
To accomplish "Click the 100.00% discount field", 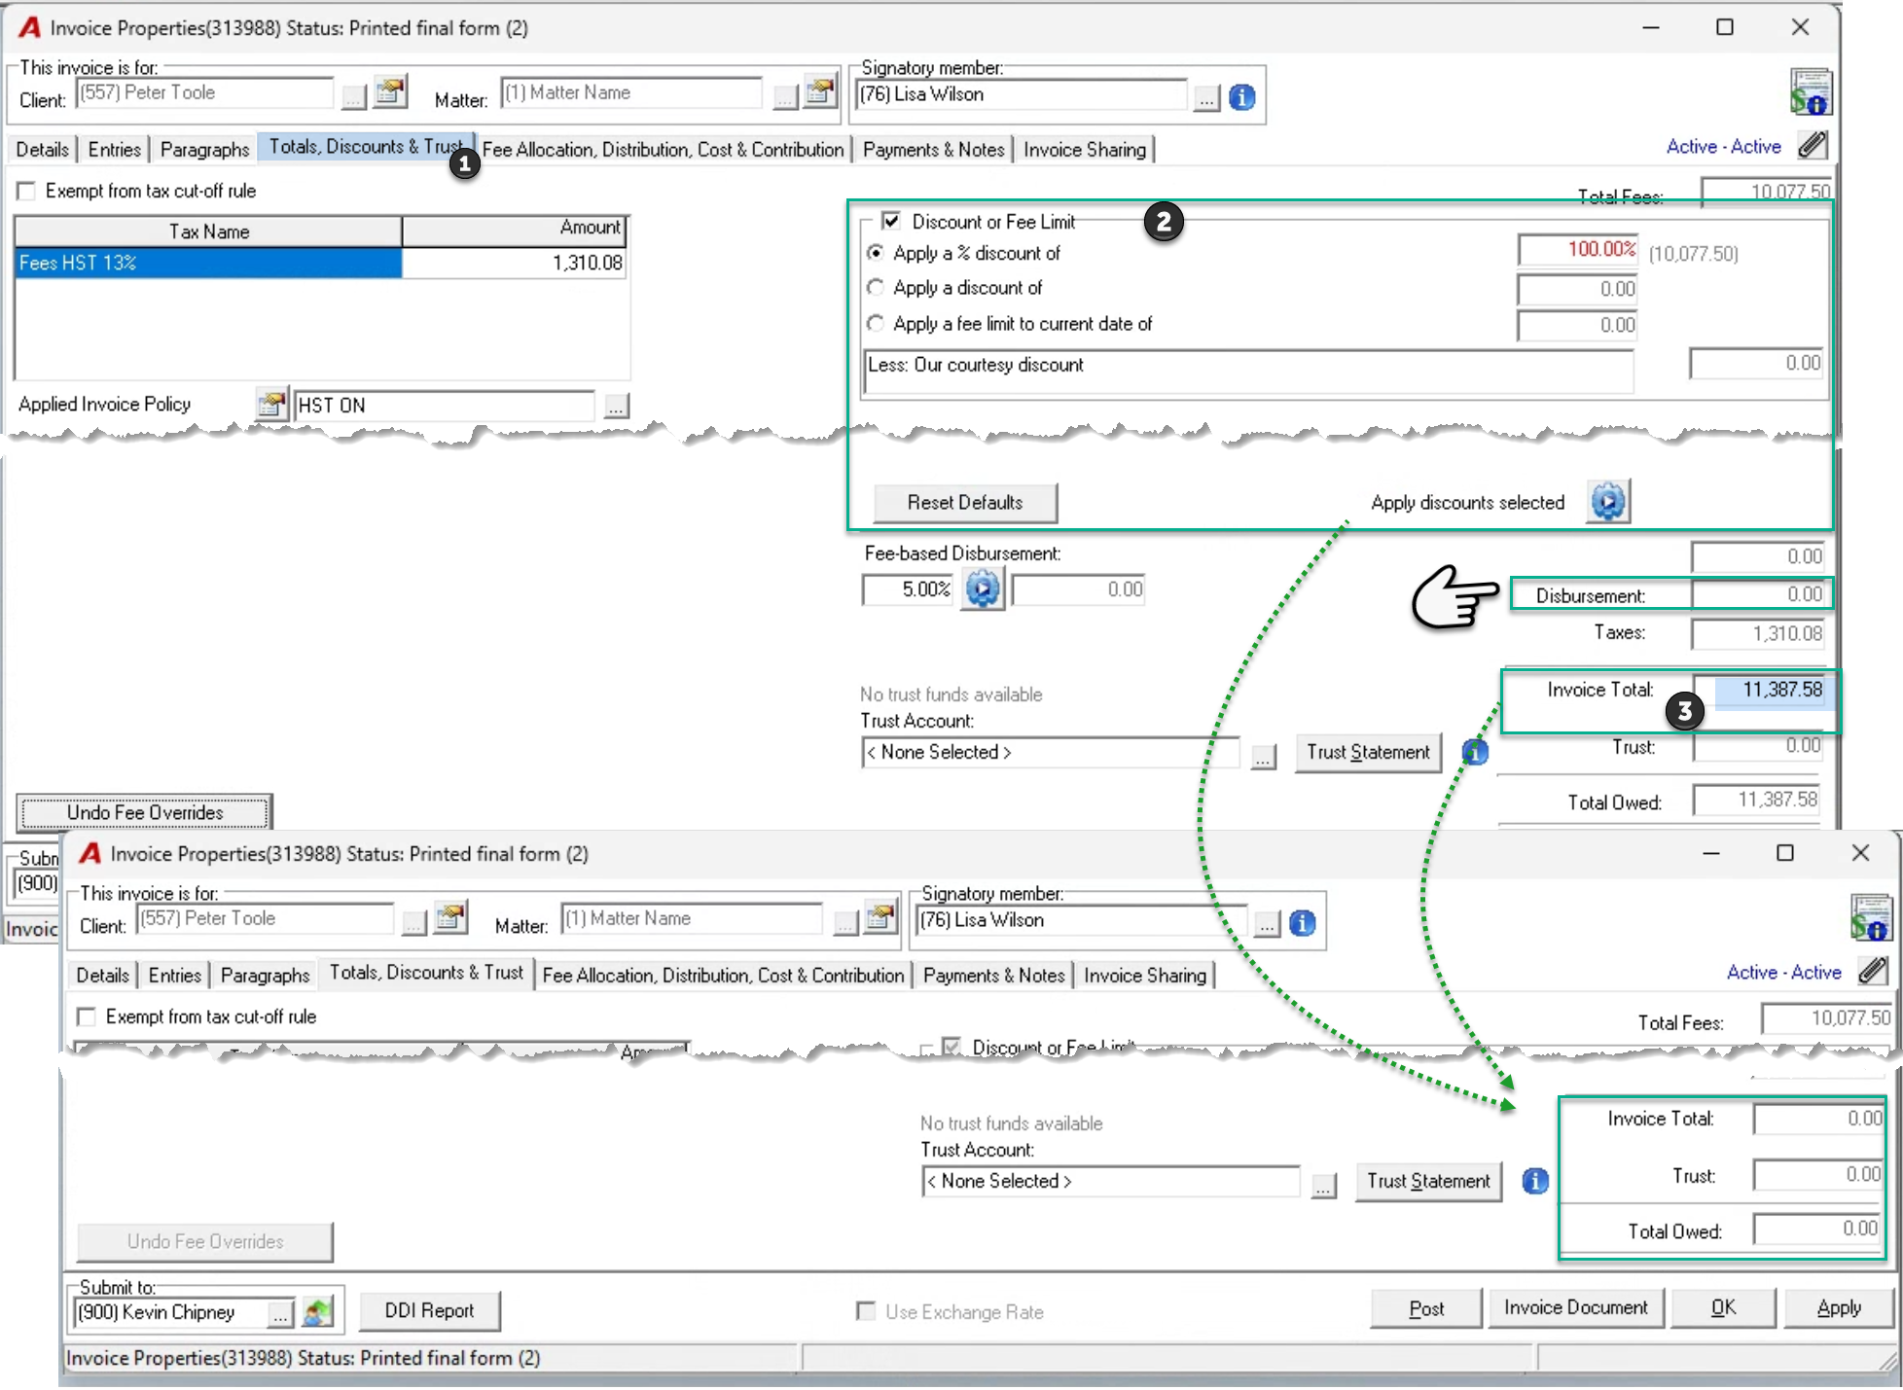I will coord(1577,250).
